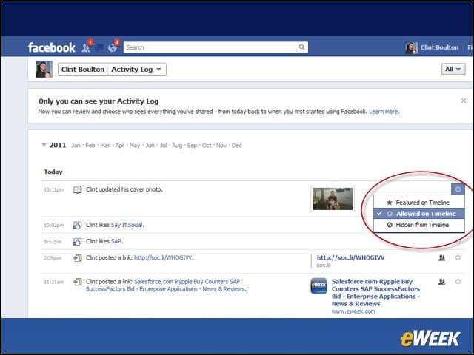Jump to Mar in 2011
Screen dimensions: 474x355
105,146
